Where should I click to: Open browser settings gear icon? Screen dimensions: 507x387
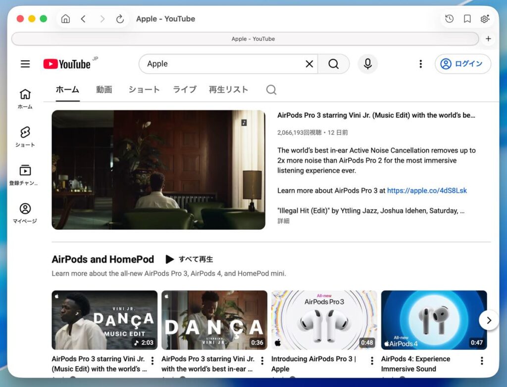pos(484,19)
